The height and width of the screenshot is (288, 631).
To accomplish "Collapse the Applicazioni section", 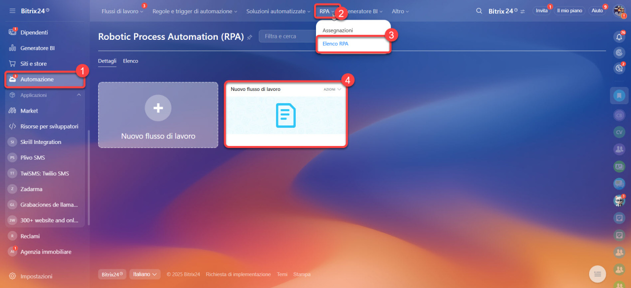I will click(79, 95).
